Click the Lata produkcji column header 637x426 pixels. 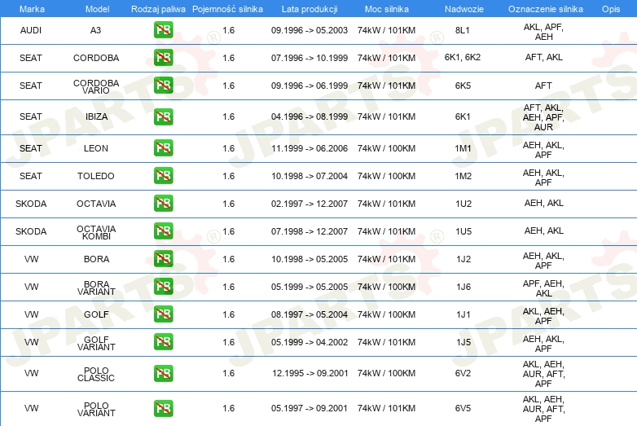click(x=310, y=9)
